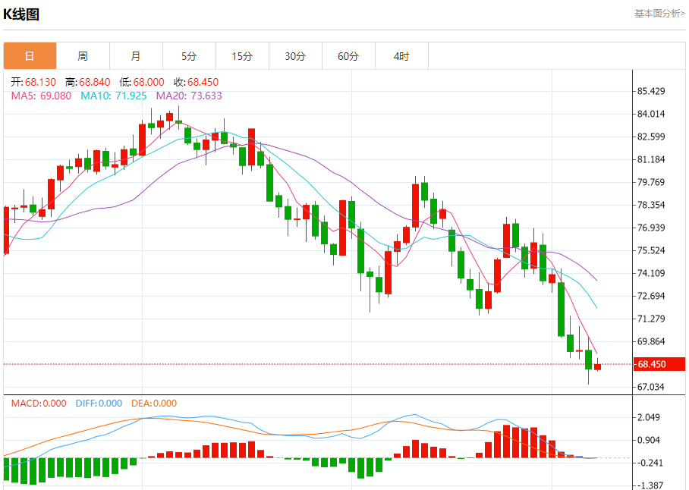Select the 60分 interval tab

tap(349, 56)
